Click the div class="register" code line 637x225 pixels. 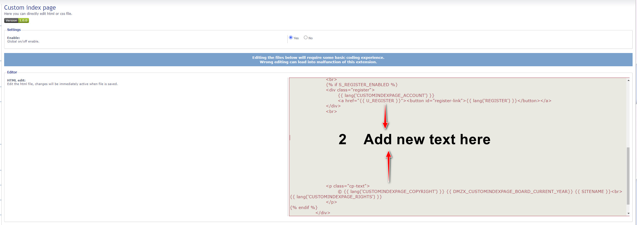click(350, 90)
